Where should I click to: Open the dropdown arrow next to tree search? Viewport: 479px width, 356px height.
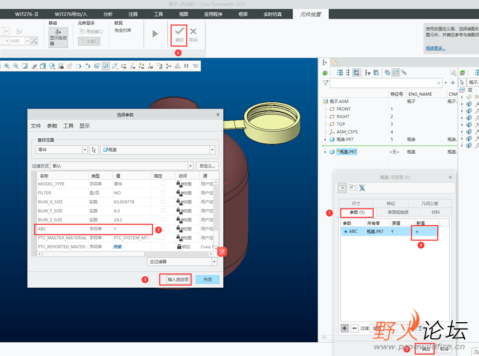pos(446,83)
